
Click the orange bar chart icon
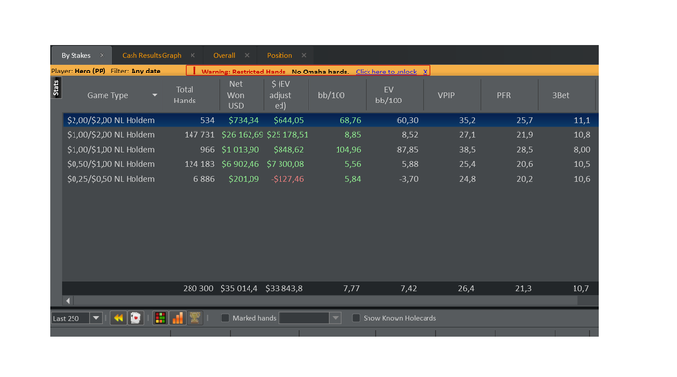(x=178, y=318)
